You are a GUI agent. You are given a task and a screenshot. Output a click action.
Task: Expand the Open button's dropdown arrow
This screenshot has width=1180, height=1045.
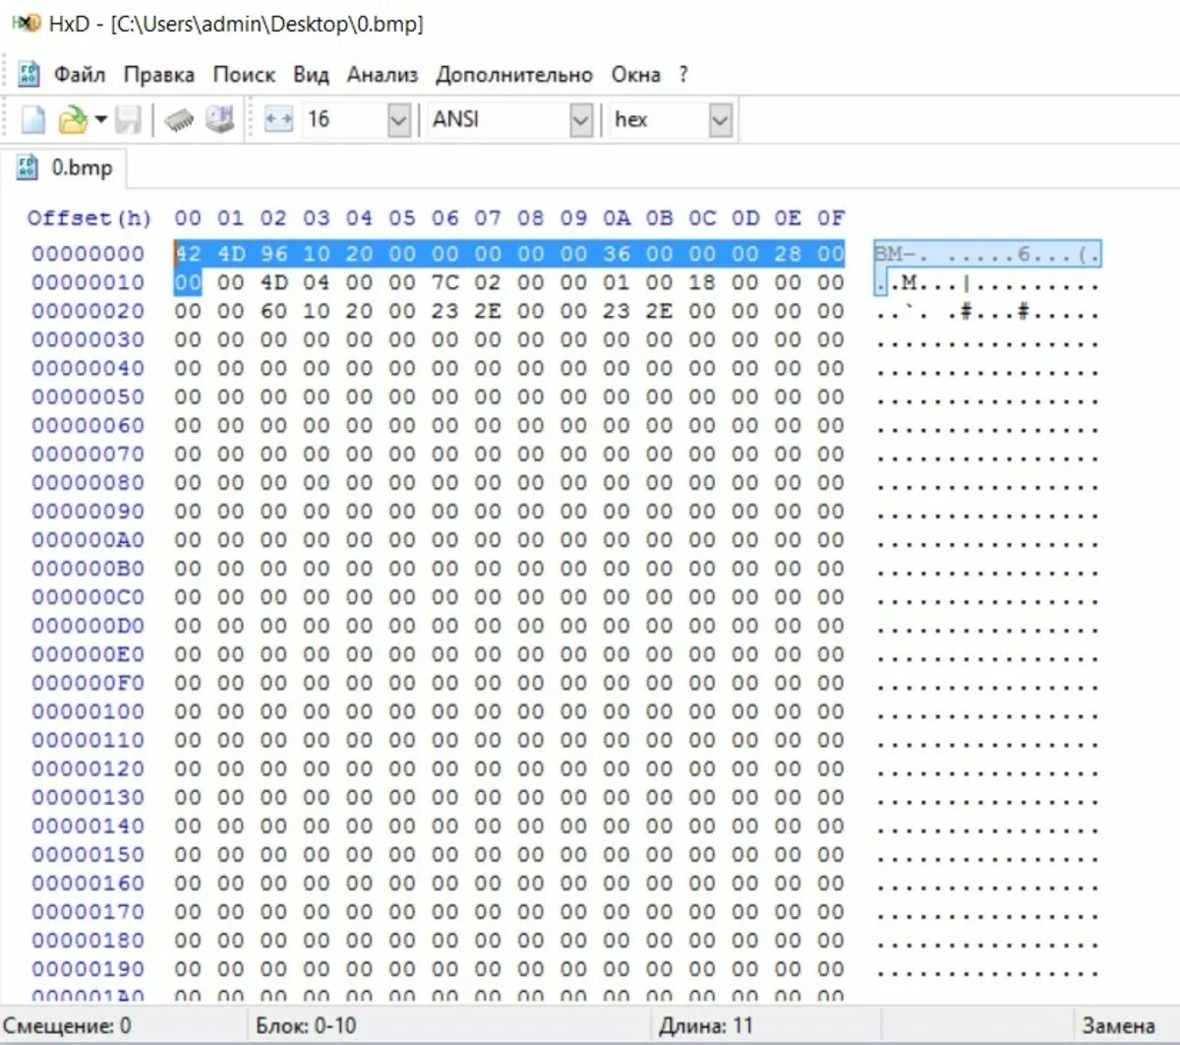pos(99,118)
